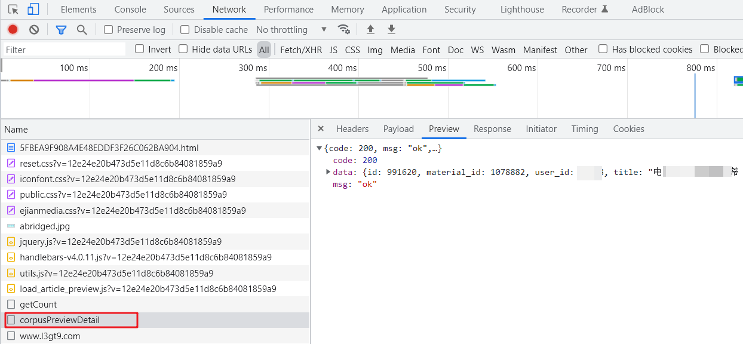The width and height of the screenshot is (743, 344).
Task: Check the Disable cache option
Action: click(x=185, y=30)
